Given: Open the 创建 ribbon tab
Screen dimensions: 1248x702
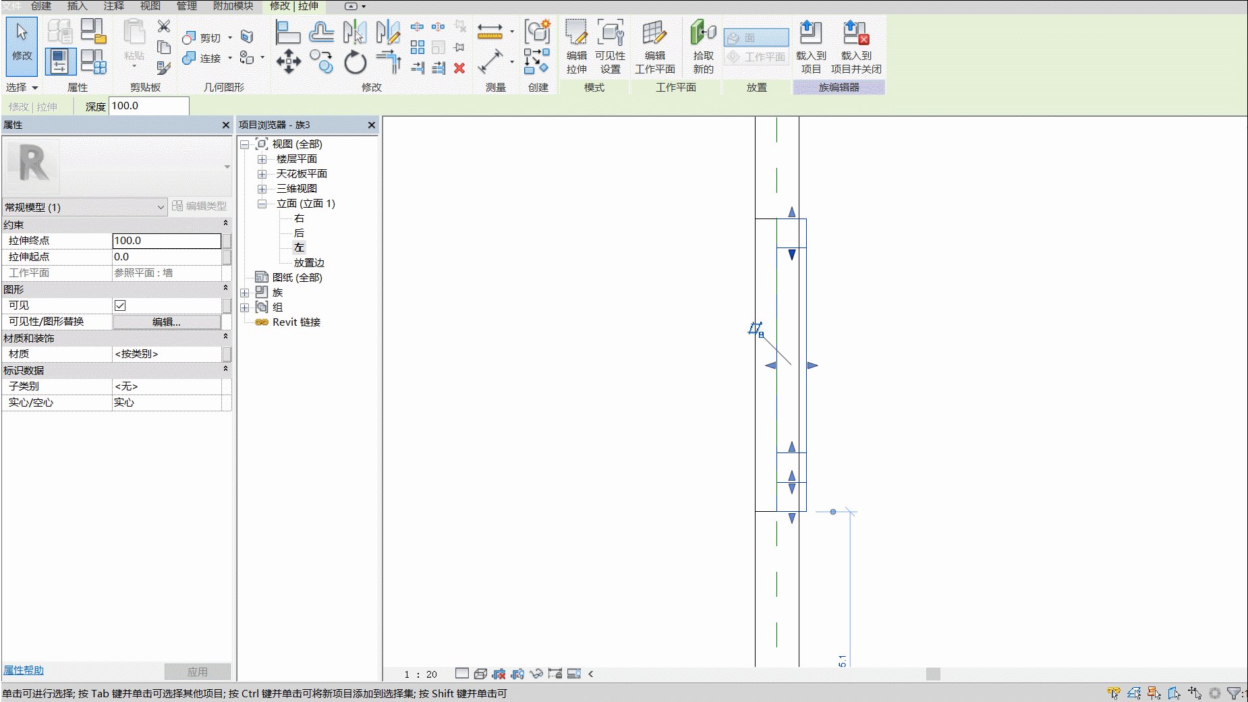Looking at the screenshot, I should tap(41, 6).
